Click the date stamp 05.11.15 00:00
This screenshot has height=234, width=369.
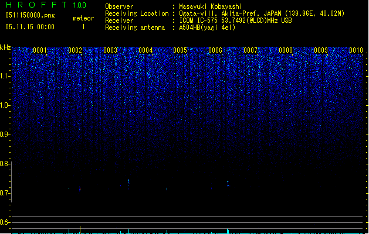pos(30,27)
